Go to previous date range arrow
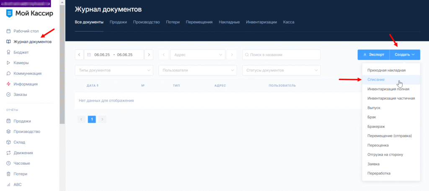 point(79,55)
